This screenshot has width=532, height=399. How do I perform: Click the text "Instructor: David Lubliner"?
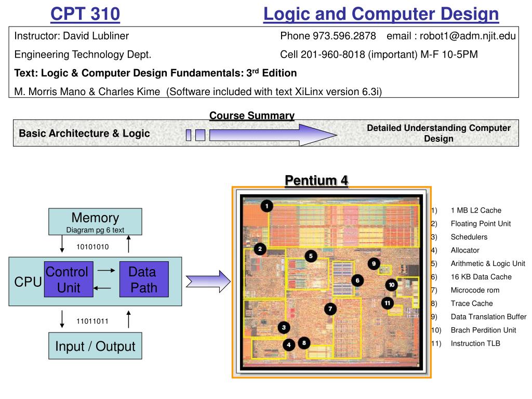[72, 36]
